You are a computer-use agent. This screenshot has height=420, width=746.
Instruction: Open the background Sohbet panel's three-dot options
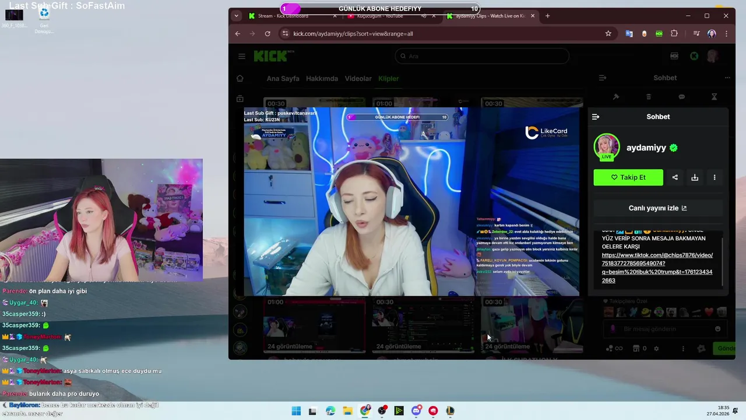pos(727,78)
